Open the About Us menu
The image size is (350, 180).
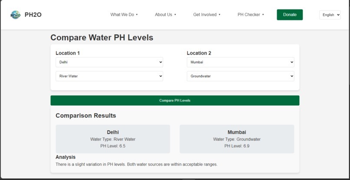point(165,15)
